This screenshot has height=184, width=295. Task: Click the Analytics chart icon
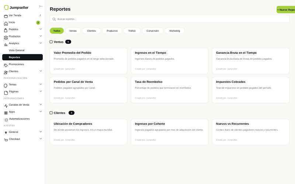(6, 45)
